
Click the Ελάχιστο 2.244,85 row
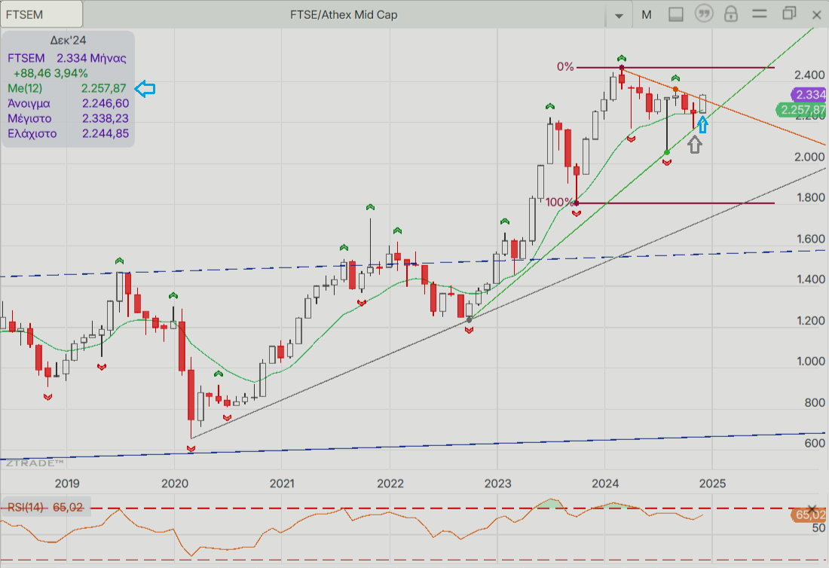tap(68, 133)
